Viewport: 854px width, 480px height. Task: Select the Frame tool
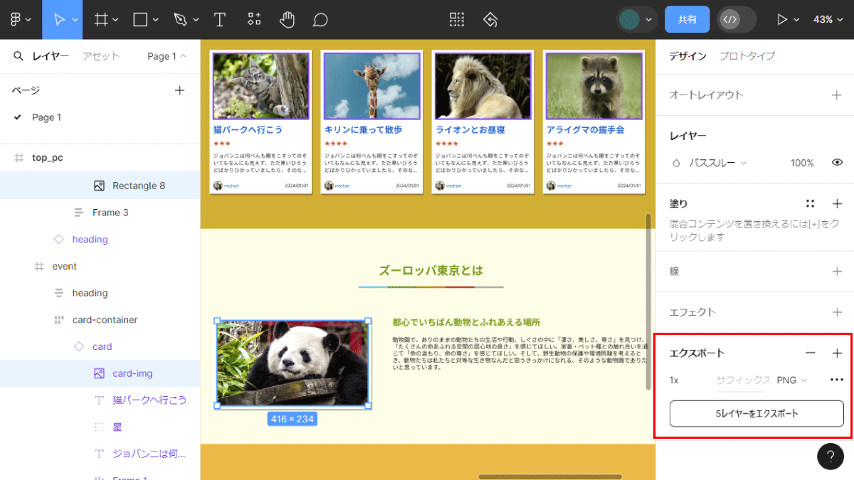tap(102, 19)
